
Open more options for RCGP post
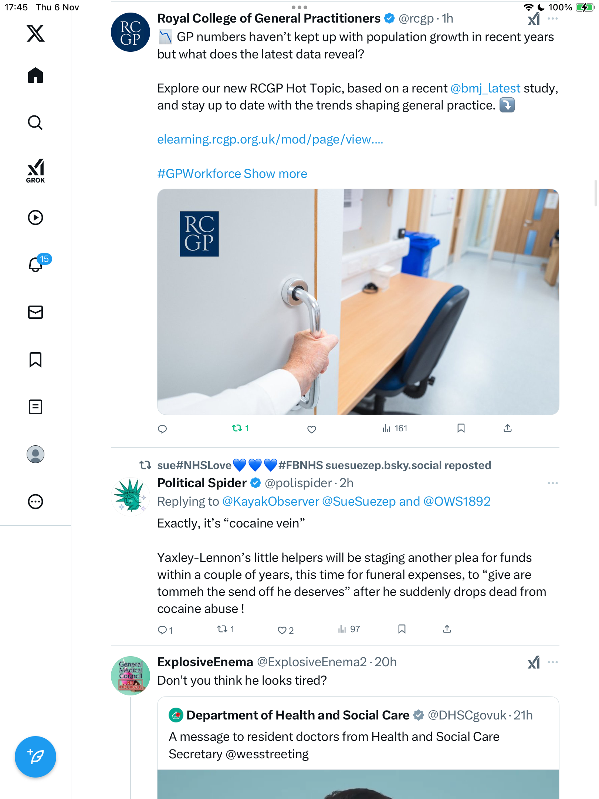coord(553,18)
